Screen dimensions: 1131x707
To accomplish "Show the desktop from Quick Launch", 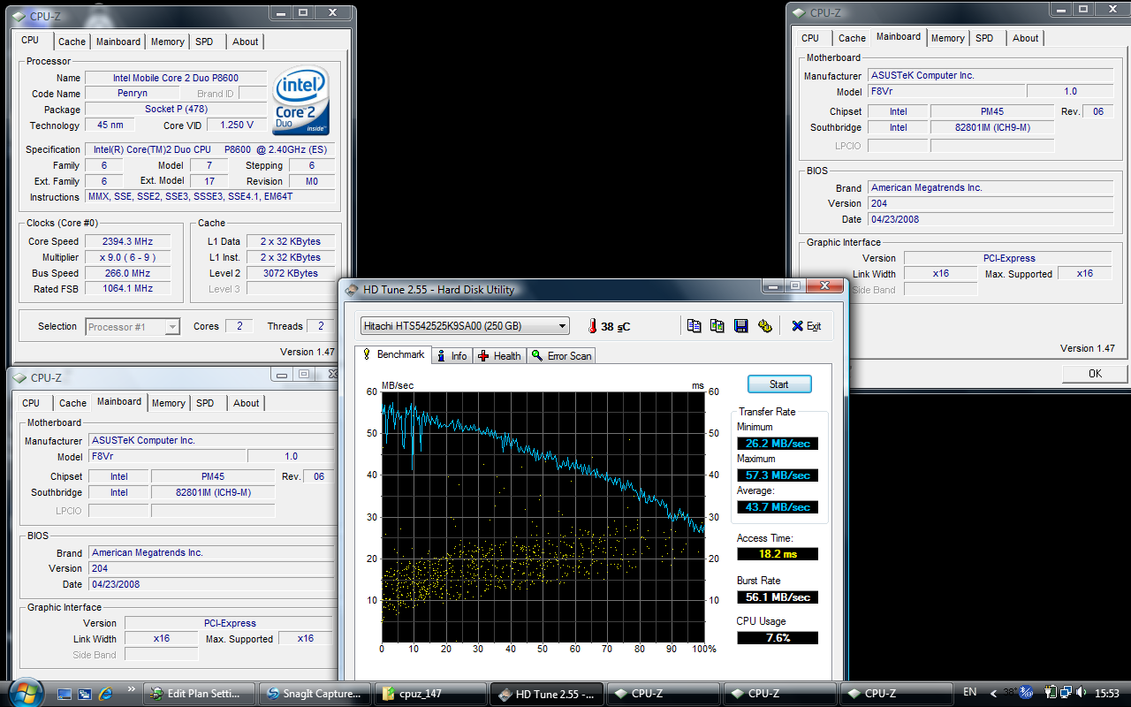I will (x=65, y=694).
